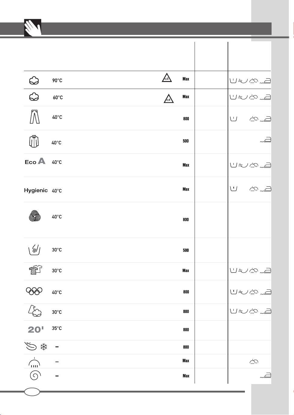Click the Hygienic program label
The height and width of the screenshot is (415, 294).
click(x=36, y=190)
